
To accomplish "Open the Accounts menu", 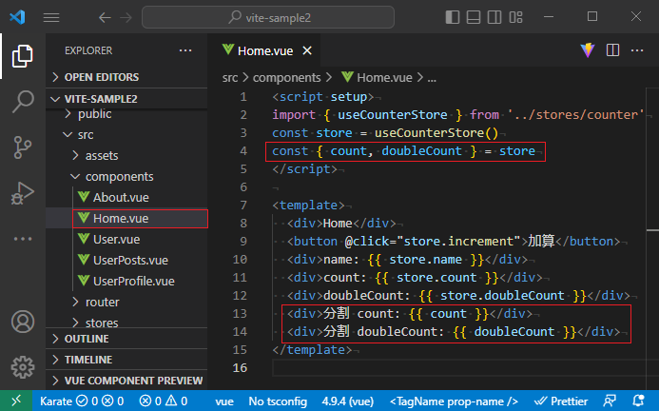I will 22,322.
